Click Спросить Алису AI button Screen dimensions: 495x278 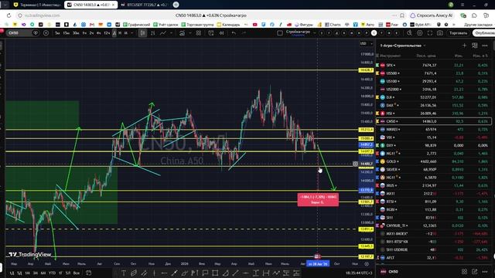pos(432,15)
